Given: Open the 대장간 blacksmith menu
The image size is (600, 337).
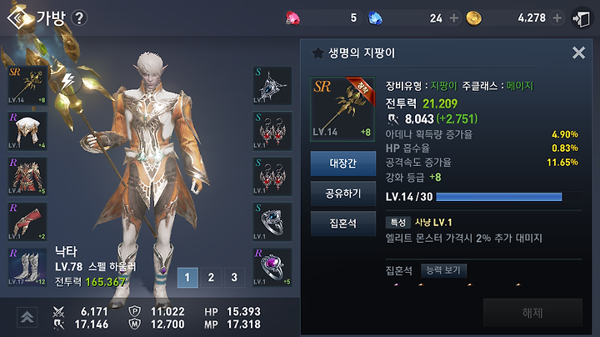Looking at the screenshot, I should coord(342,163).
